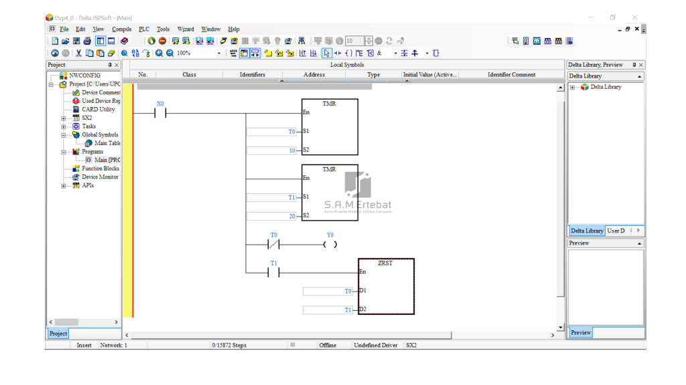
Task: Open Device Monitor in project tree
Action: [100, 177]
